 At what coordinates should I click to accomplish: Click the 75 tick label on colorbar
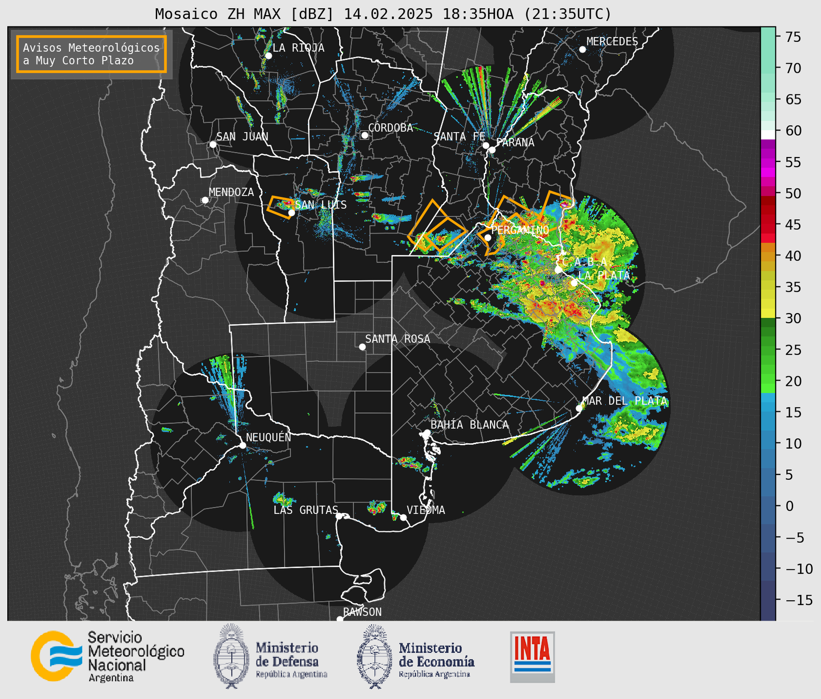pyautogui.click(x=793, y=37)
